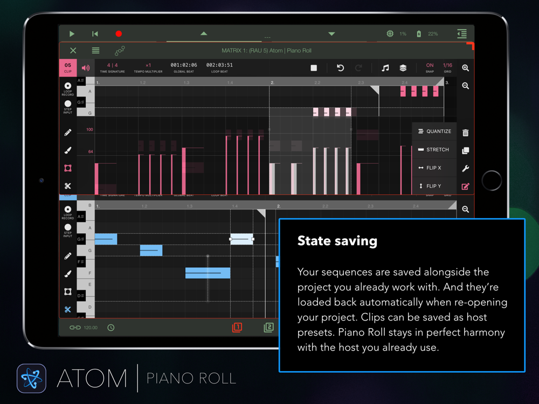Viewport: 539px width, 404px height.
Task: Toggle the link sync icon by 120.00
Action: pyautogui.click(x=75, y=328)
